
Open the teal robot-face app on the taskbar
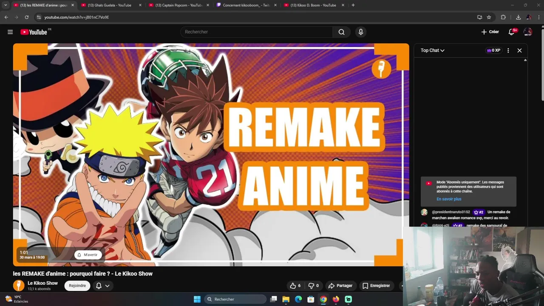click(x=348, y=299)
